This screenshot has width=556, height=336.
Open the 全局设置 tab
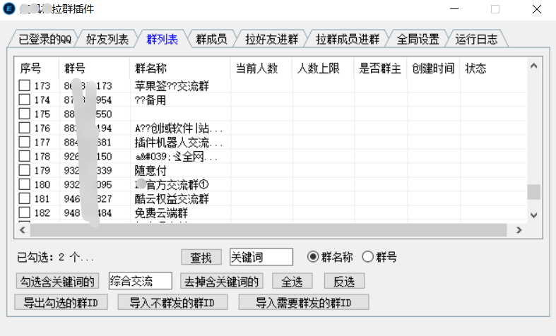[418, 40]
